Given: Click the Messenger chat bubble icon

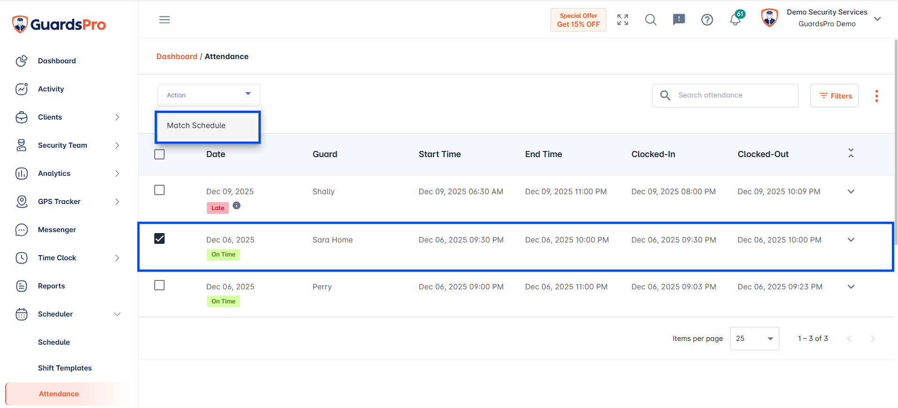Looking at the screenshot, I should point(22,230).
